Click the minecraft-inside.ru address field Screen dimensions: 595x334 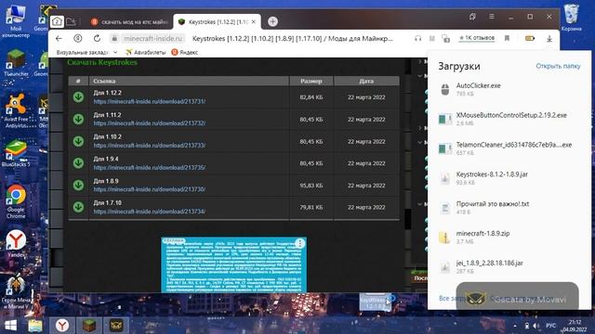point(152,39)
